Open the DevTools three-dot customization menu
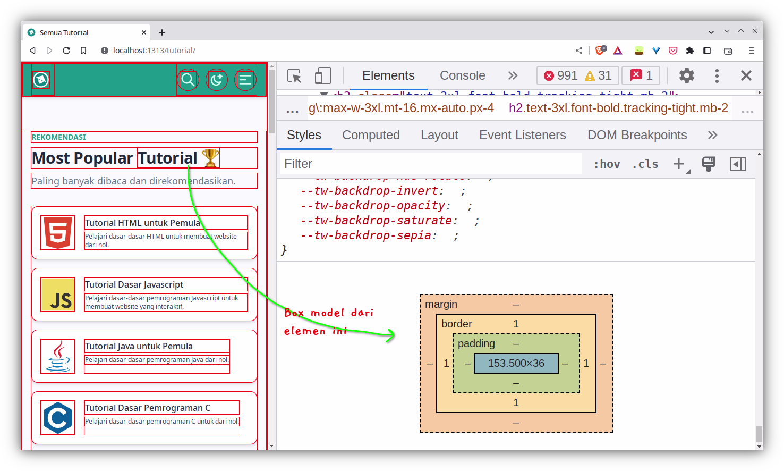This screenshot has height=471, width=784. coord(717,75)
